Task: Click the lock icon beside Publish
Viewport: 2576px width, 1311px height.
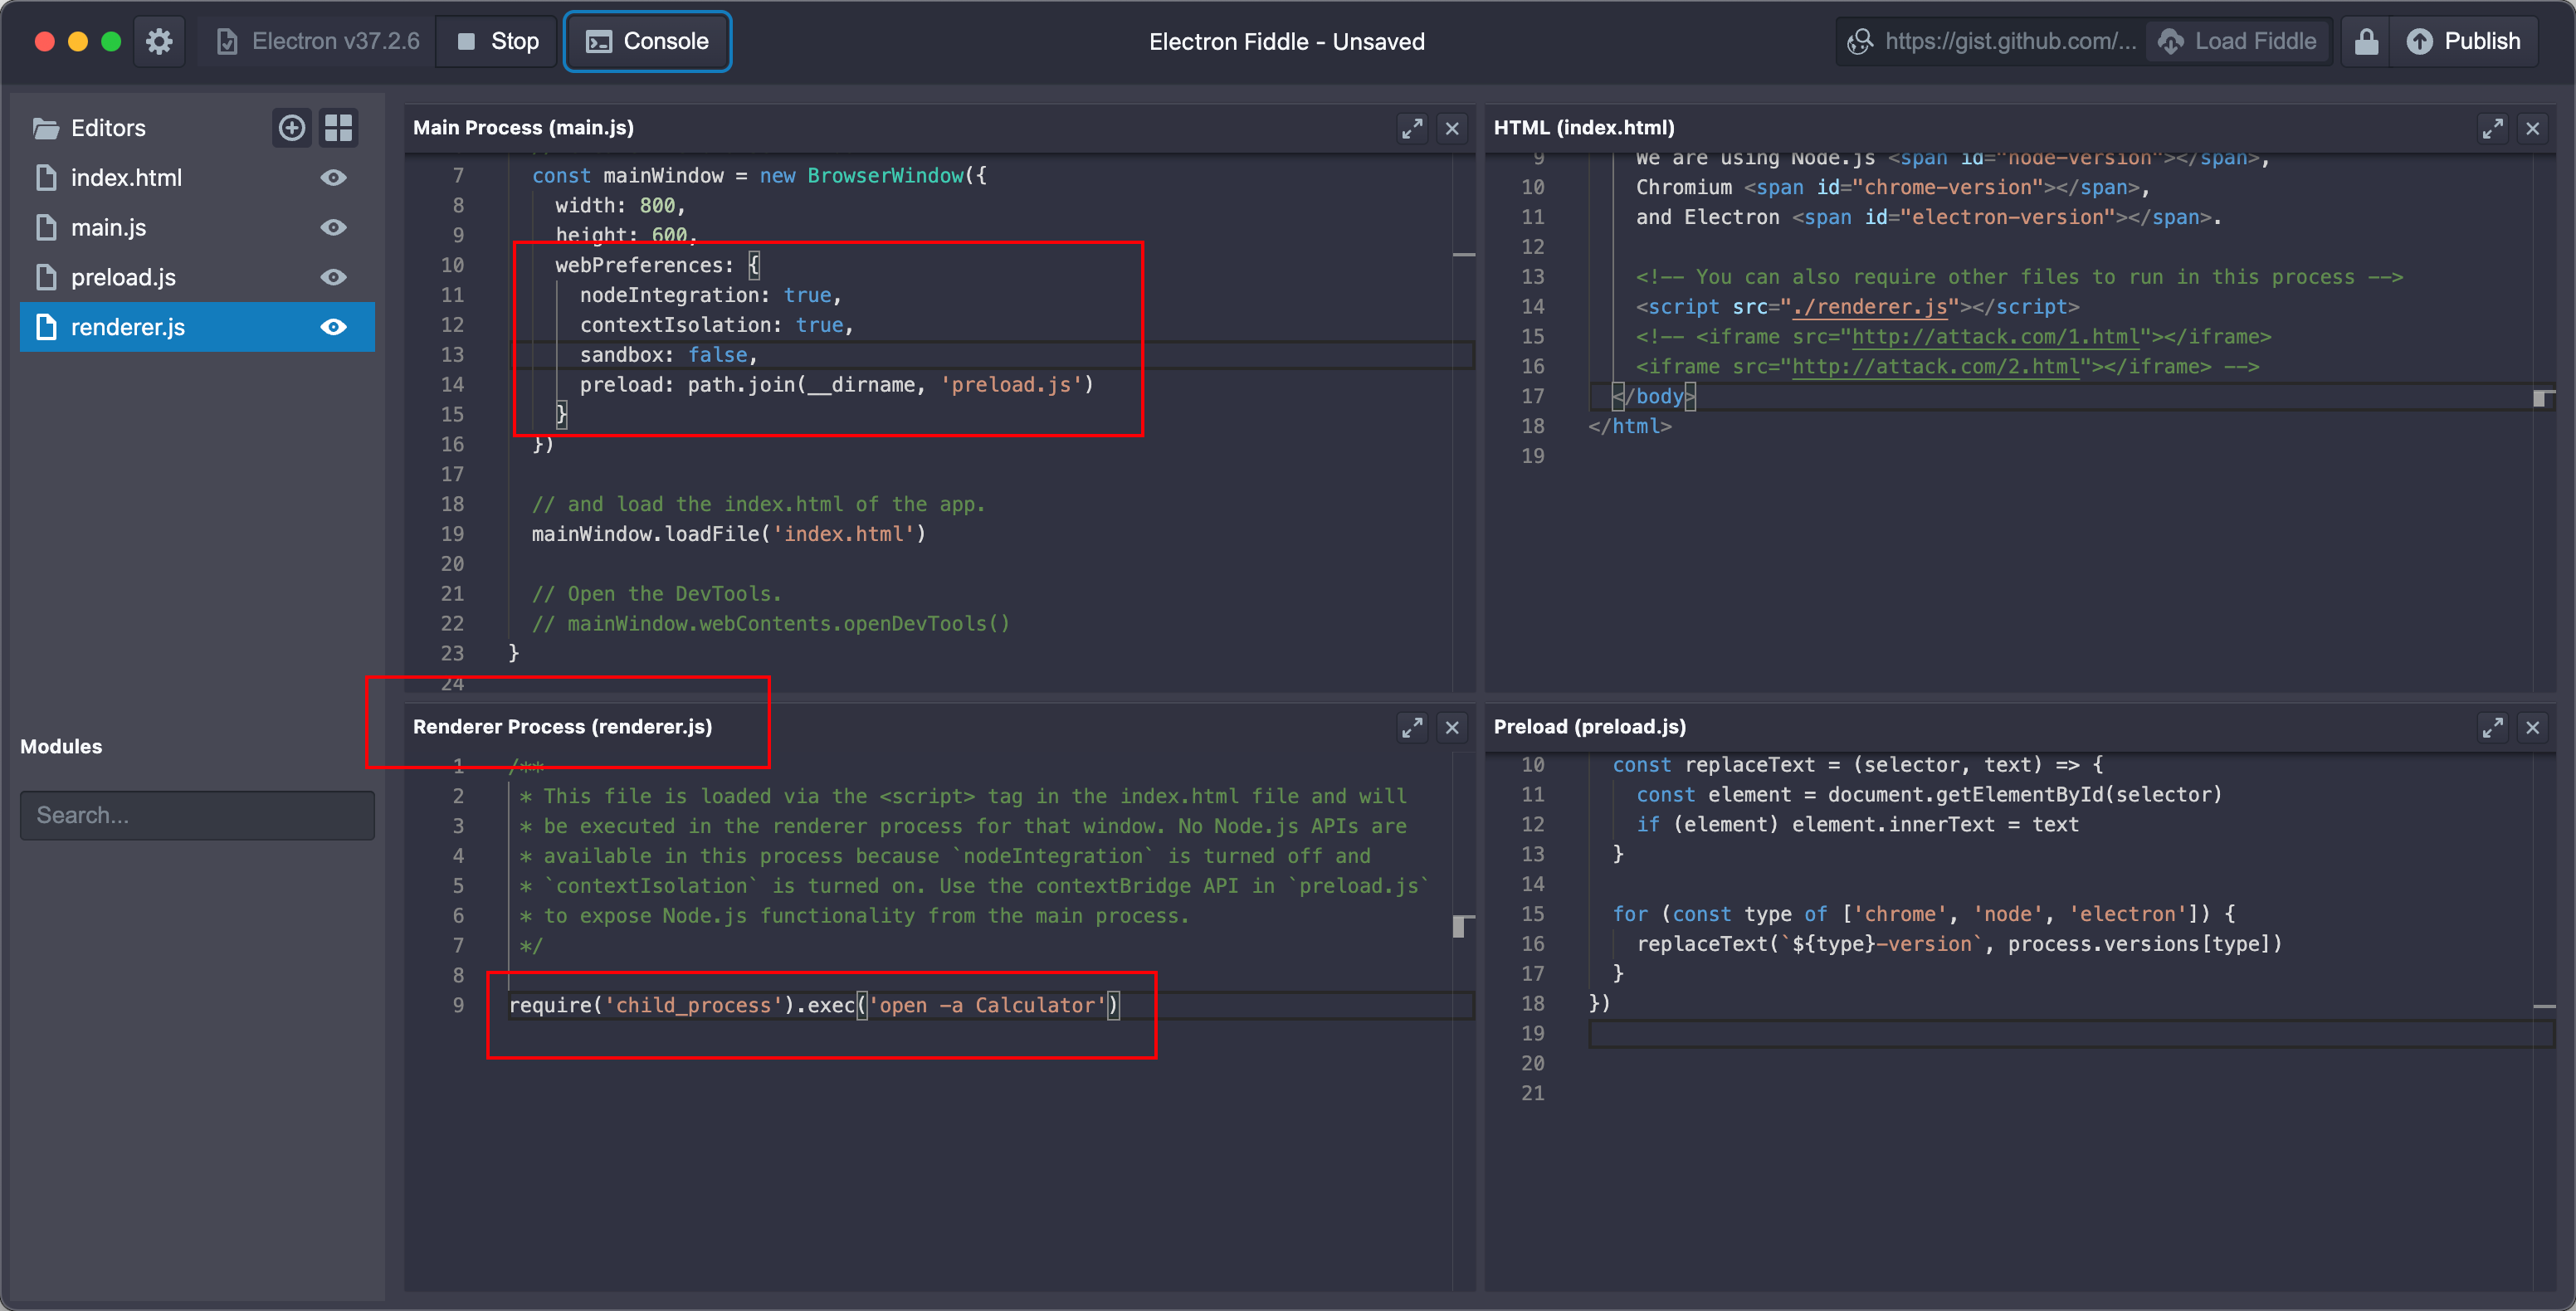Action: click(2365, 42)
